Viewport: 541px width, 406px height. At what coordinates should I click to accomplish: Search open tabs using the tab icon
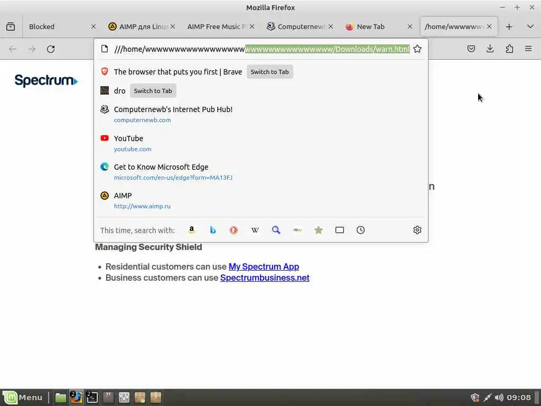(x=340, y=230)
